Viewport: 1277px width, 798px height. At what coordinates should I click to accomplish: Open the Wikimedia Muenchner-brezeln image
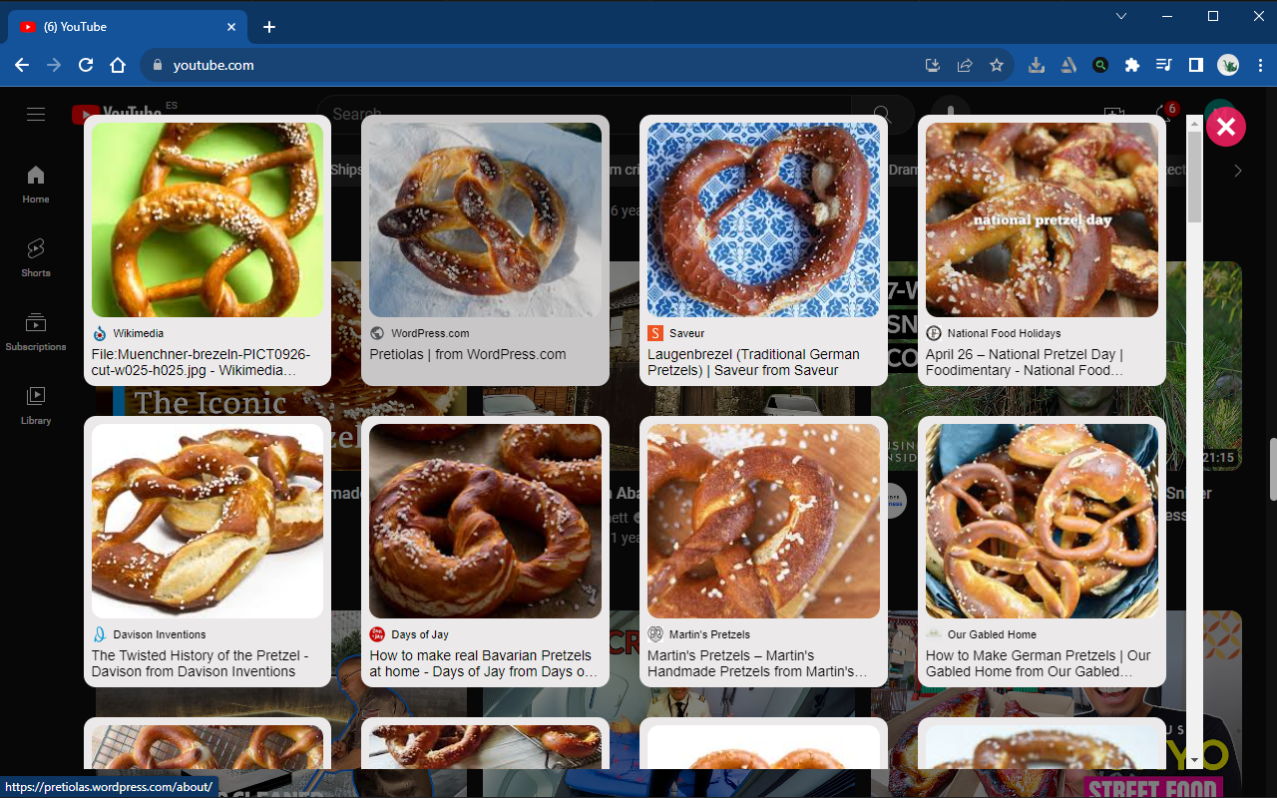[208, 219]
